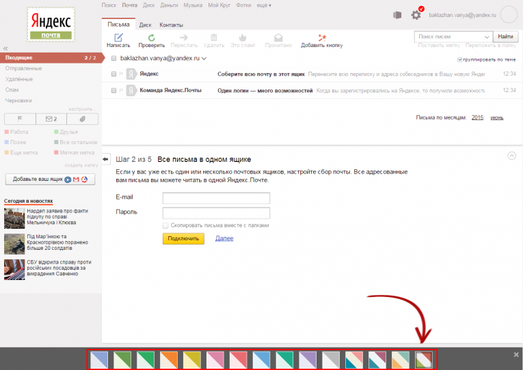Click sender avatar on Команда Яндекс.Почты message
This screenshot has height=370, width=523.
131,90
